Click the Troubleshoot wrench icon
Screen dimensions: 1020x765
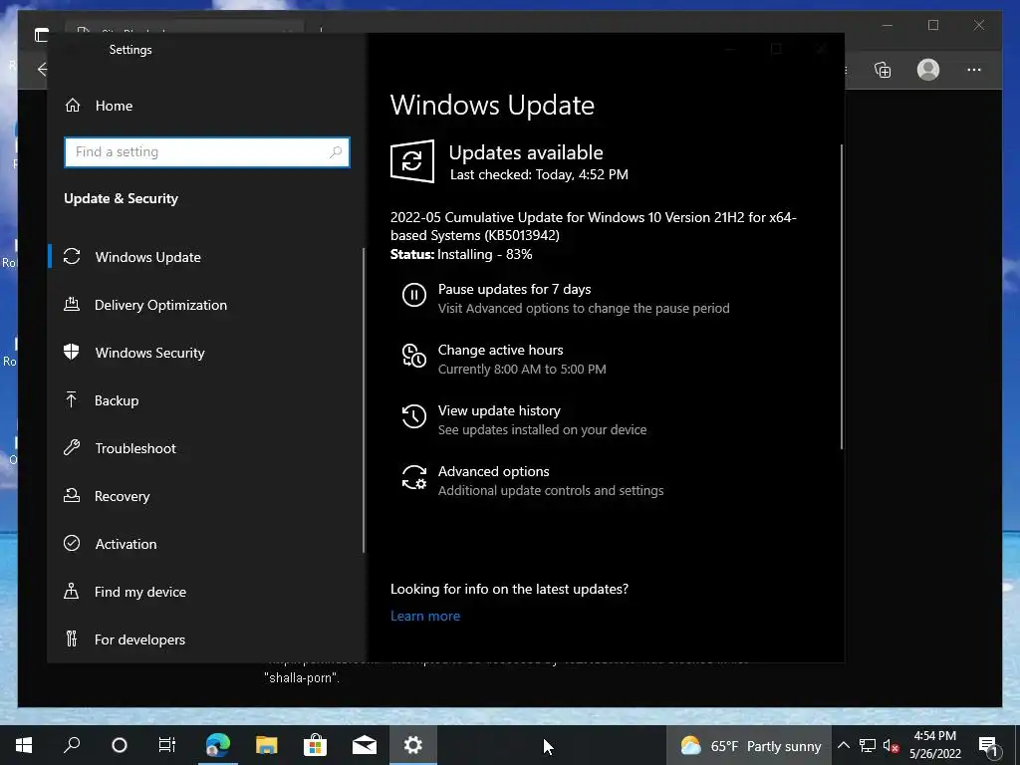(x=72, y=447)
